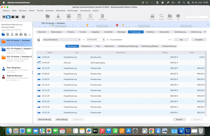Image resolution: width=210 pixels, height=136 pixels.
Task: Open the Akten menu
Action: 14,11
